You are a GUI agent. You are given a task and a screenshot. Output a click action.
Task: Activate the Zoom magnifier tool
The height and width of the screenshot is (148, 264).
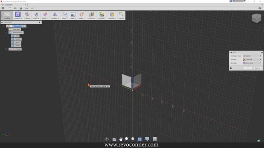127,139
